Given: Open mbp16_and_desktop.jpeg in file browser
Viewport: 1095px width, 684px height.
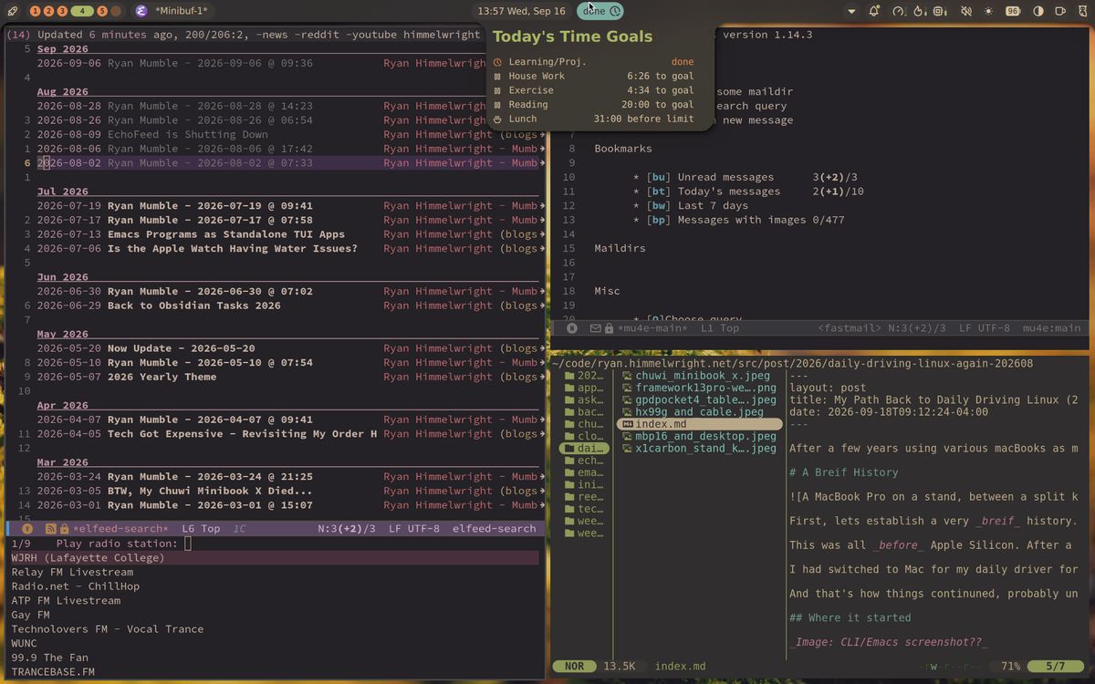Looking at the screenshot, I should [698, 436].
